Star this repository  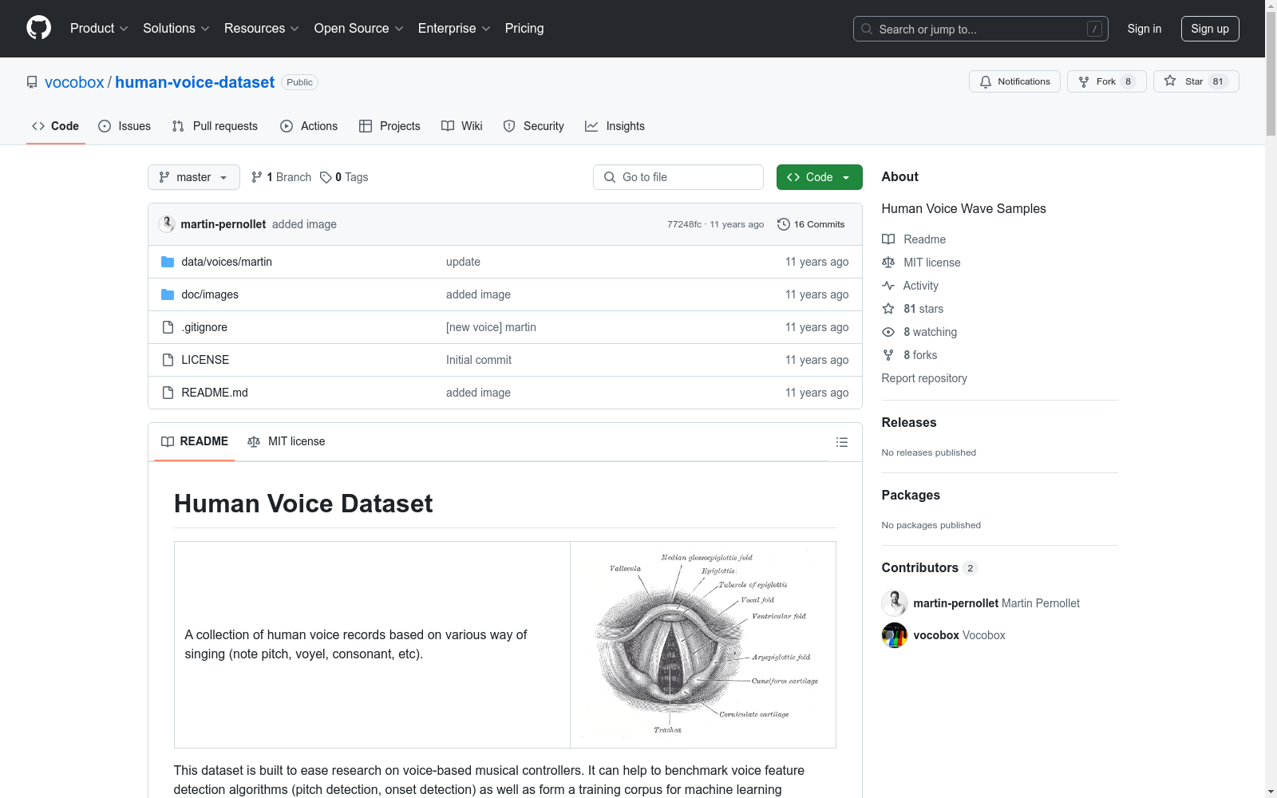click(x=1196, y=81)
